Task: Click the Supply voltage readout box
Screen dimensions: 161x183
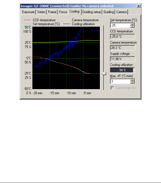Action: pyautogui.click(x=122, y=59)
